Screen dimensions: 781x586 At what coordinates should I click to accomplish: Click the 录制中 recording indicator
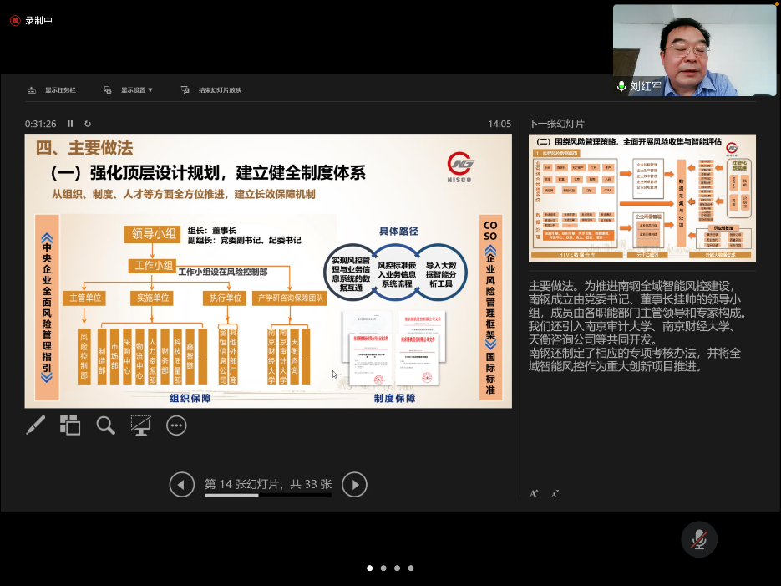[x=32, y=20]
